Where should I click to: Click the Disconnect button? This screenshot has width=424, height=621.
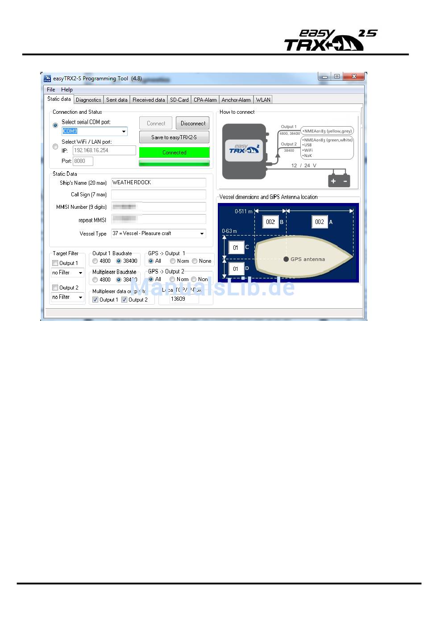click(x=193, y=124)
